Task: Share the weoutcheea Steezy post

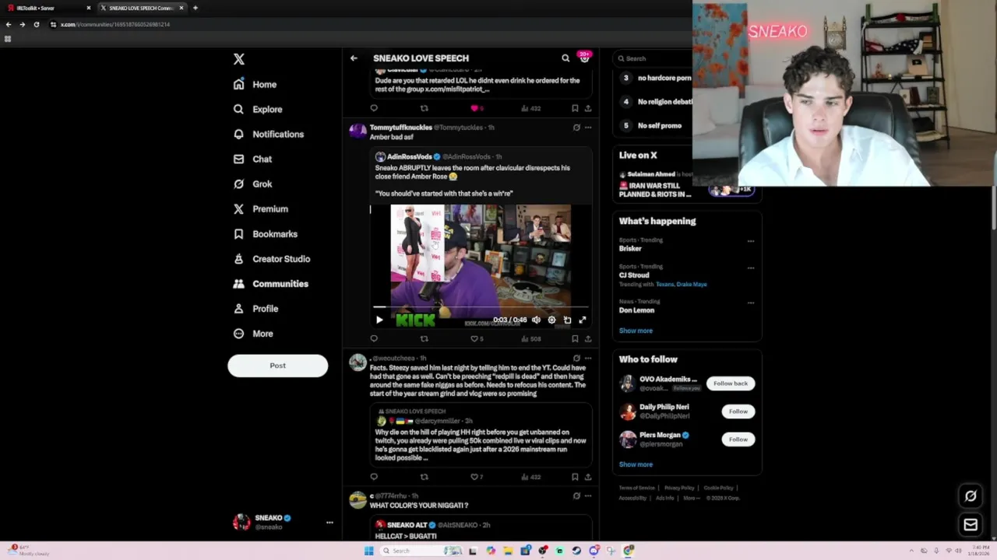Action: [588, 477]
